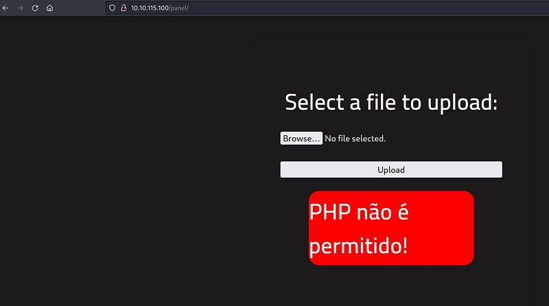Click the word "permitido!" in the error message
Screen dimensions: 549x306
coord(358,245)
